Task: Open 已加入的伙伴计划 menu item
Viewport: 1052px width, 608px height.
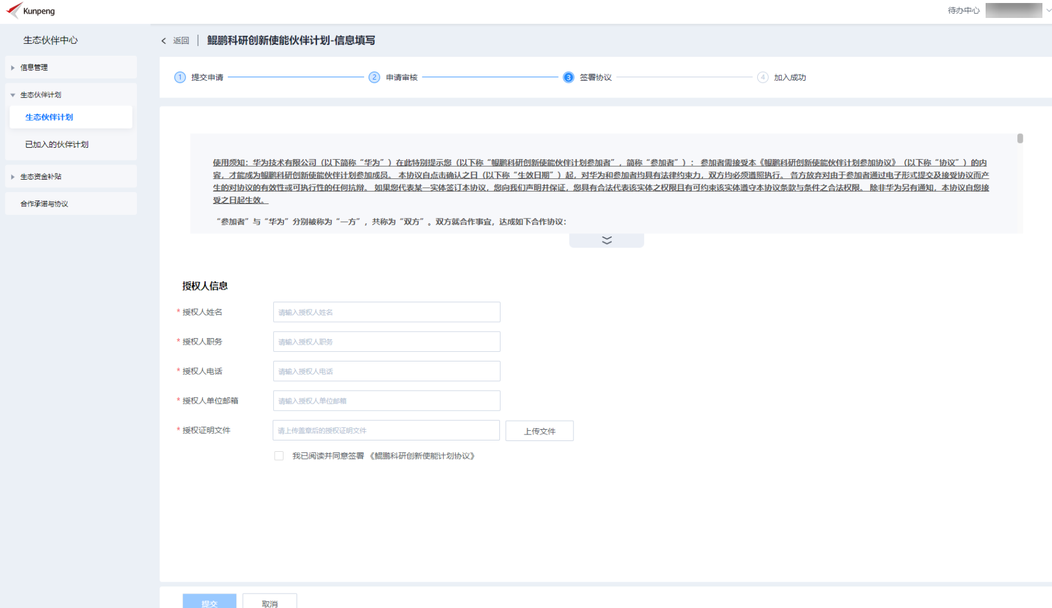Action: pyautogui.click(x=71, y=144)
